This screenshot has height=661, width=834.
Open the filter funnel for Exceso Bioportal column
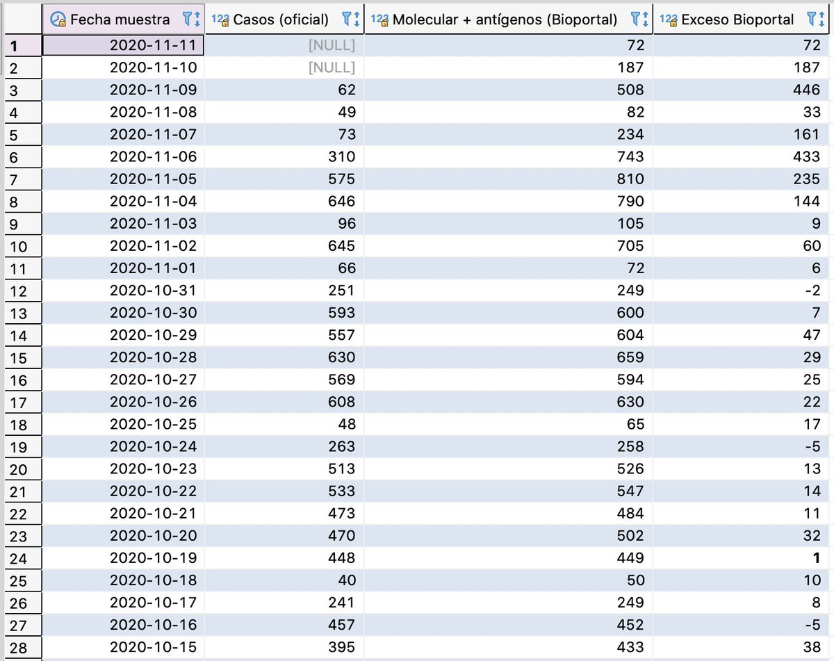coord(812,20)
